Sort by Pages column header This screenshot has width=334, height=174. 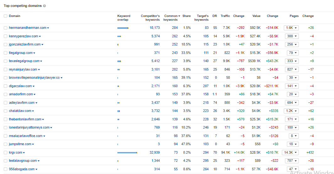(x=294, y=16)
